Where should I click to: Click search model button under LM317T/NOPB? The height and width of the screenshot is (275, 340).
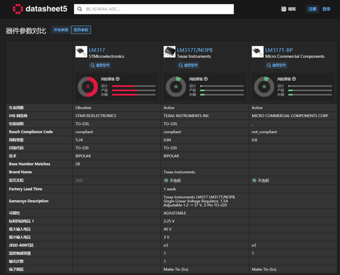(x=188, y=66)
